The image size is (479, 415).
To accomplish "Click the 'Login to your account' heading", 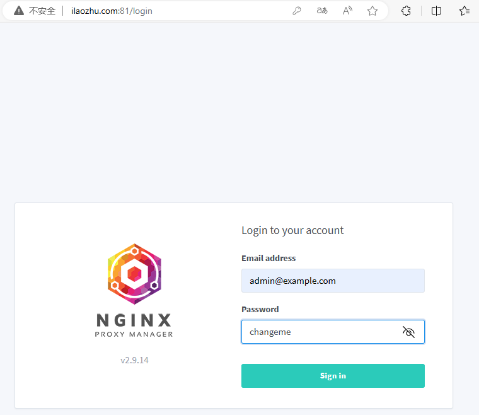I will click(x=292, y=230).
